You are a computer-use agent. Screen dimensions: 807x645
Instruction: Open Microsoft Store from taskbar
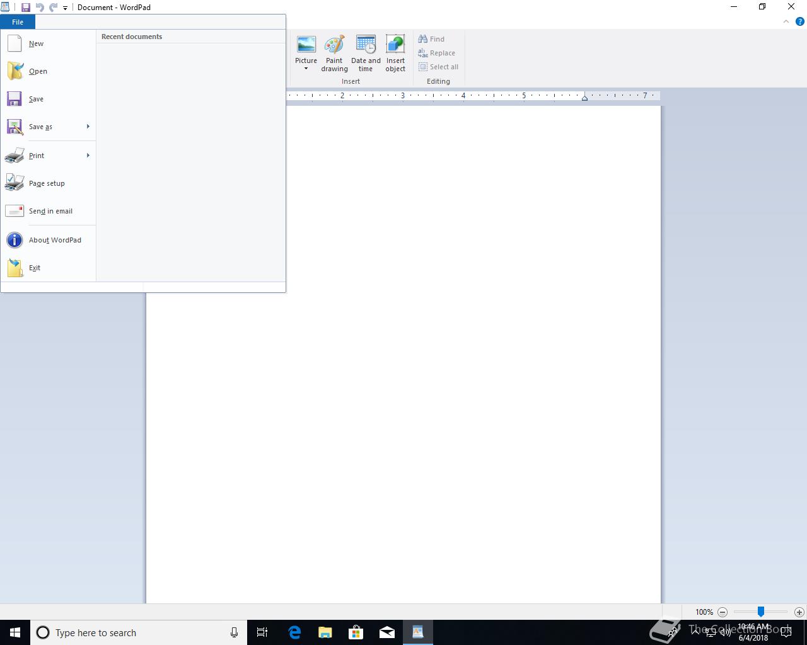click(x=356, y=632)
